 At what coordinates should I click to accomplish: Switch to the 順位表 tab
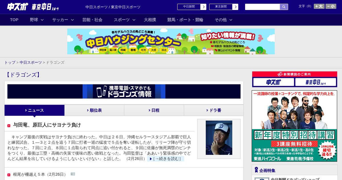(x=94, y=110)
